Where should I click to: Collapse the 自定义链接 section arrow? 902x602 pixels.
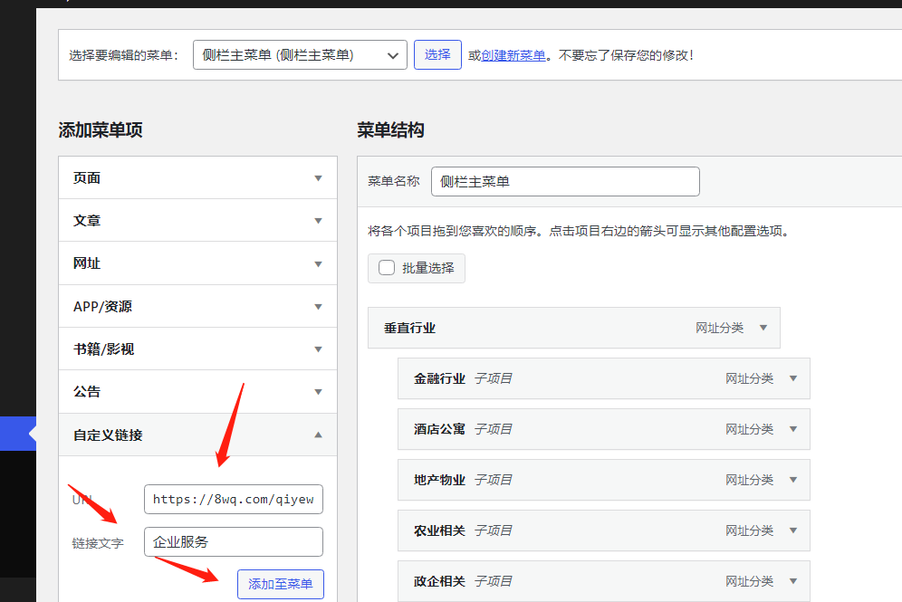pyautogui.click(x=318, y=435)
